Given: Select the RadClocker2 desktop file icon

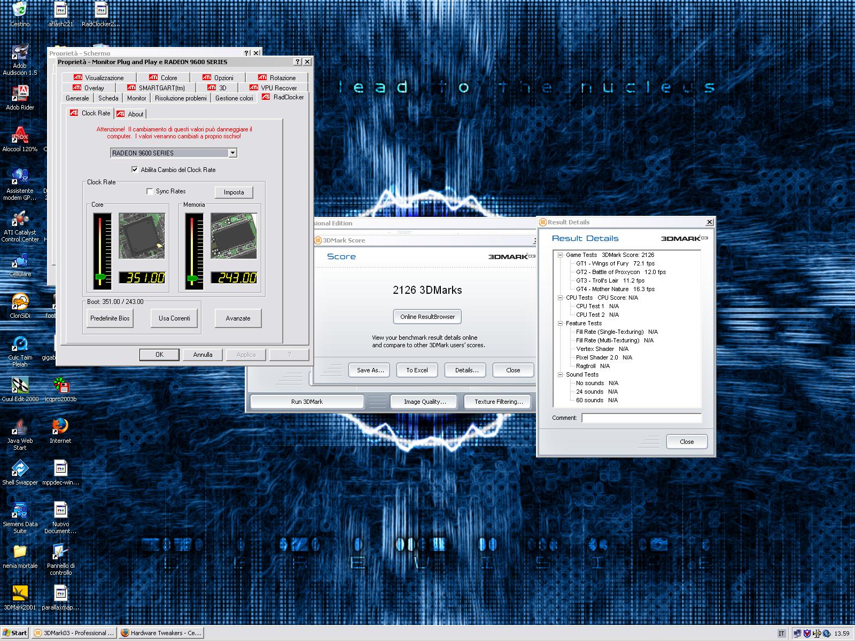Looking at the screenshot, I should (101, 10).
